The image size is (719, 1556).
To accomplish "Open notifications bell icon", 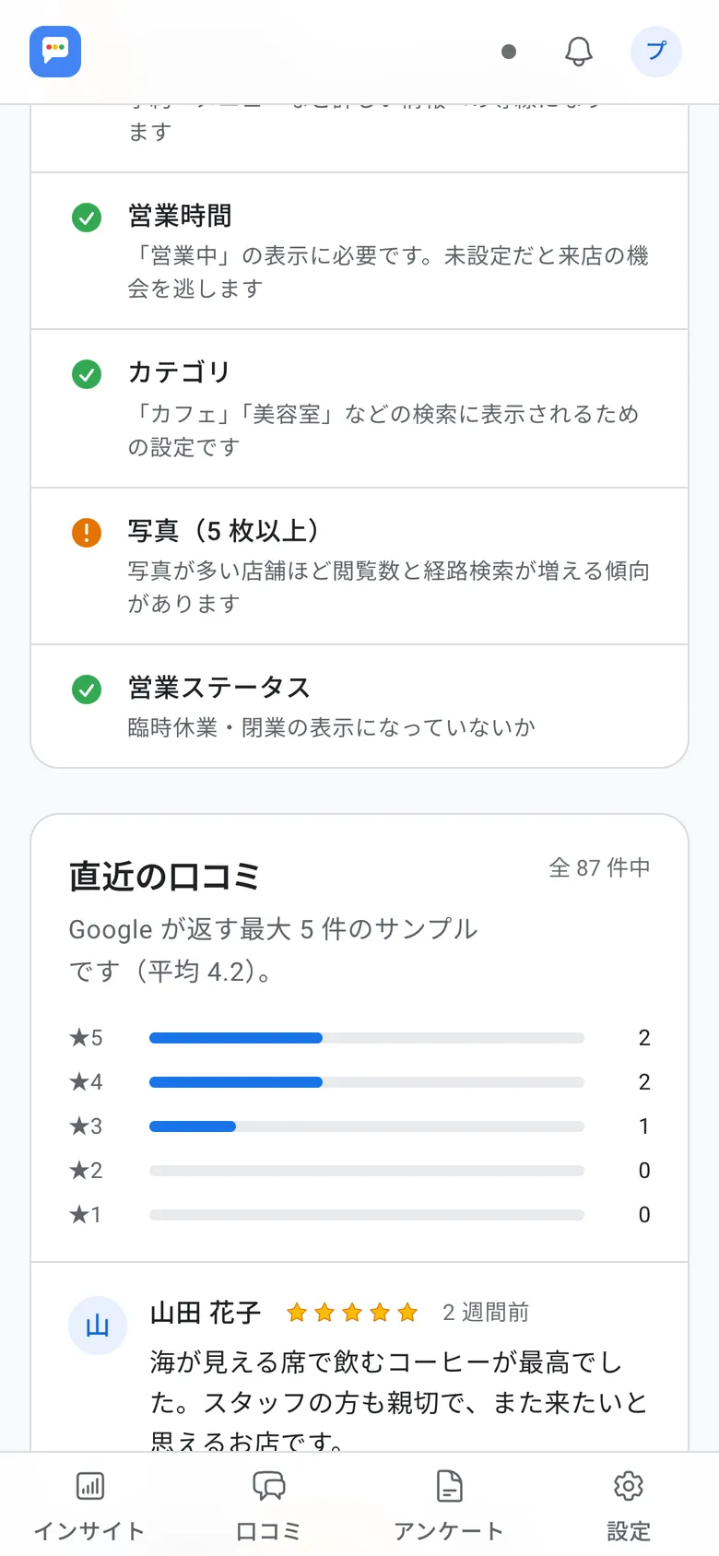I will tap(579, 51).
